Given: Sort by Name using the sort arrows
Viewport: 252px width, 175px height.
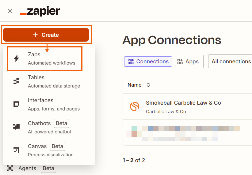Looking at the screenshot, I should (148, 85).
